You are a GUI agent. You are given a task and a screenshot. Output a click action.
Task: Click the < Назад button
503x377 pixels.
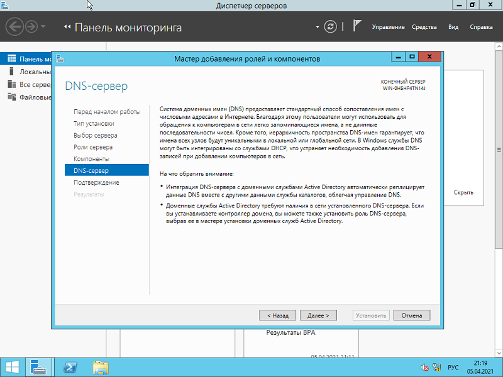(x=277, y=315)
